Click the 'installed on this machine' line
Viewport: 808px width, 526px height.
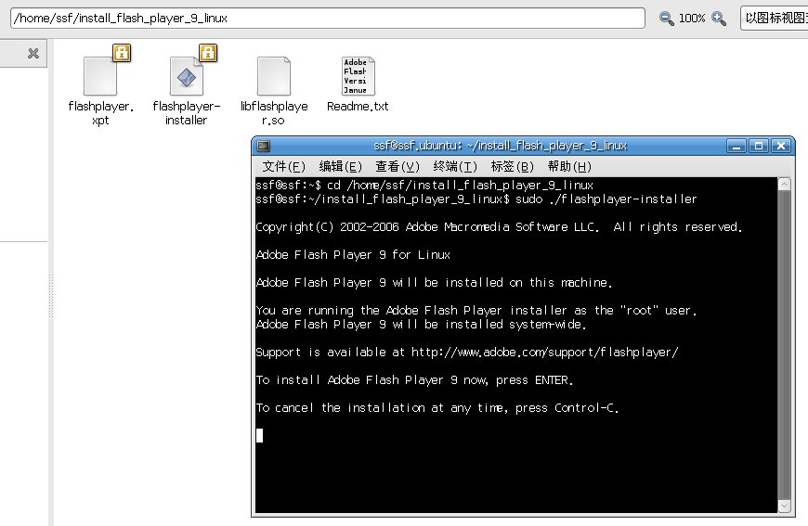(x=434, y=283)
